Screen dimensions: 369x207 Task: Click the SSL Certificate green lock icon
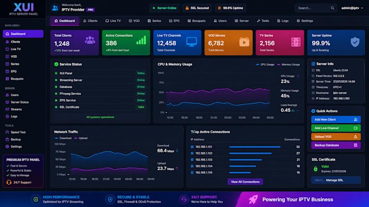pyautogui.click(x=315, y=169)
